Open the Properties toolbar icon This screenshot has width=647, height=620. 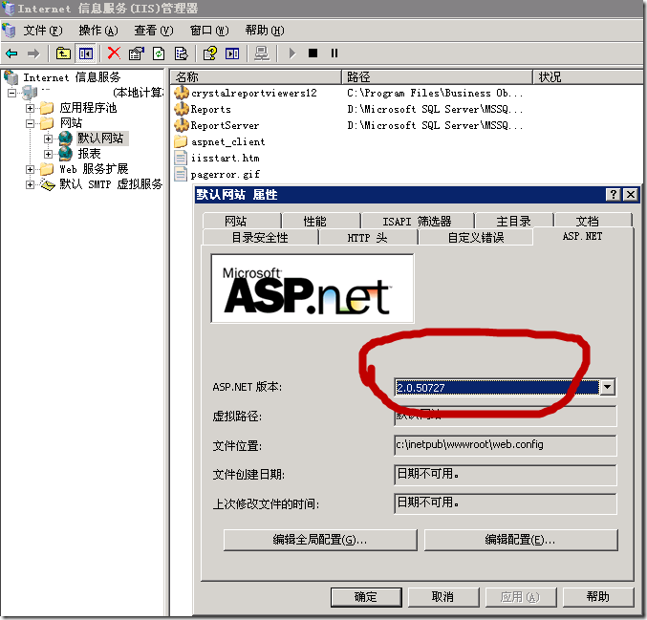136,53
